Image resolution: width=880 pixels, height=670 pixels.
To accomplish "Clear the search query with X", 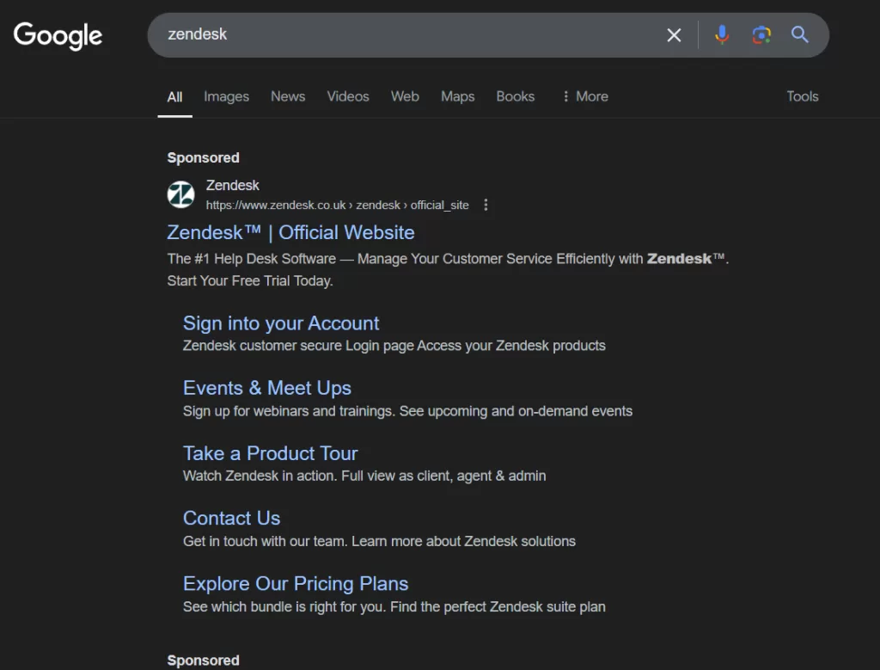I will pyautogui.click(x=674, y=34).
